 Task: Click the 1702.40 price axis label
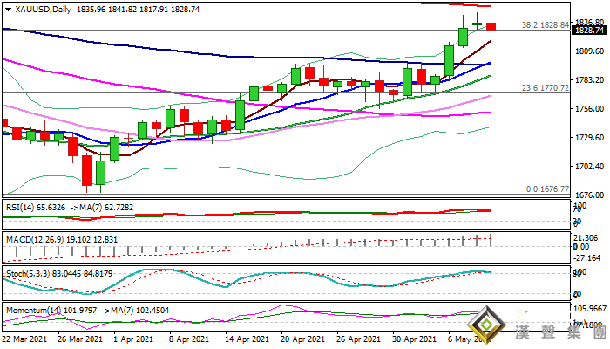590,167
